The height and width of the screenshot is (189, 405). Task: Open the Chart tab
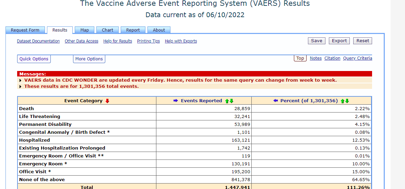point(107,30)
